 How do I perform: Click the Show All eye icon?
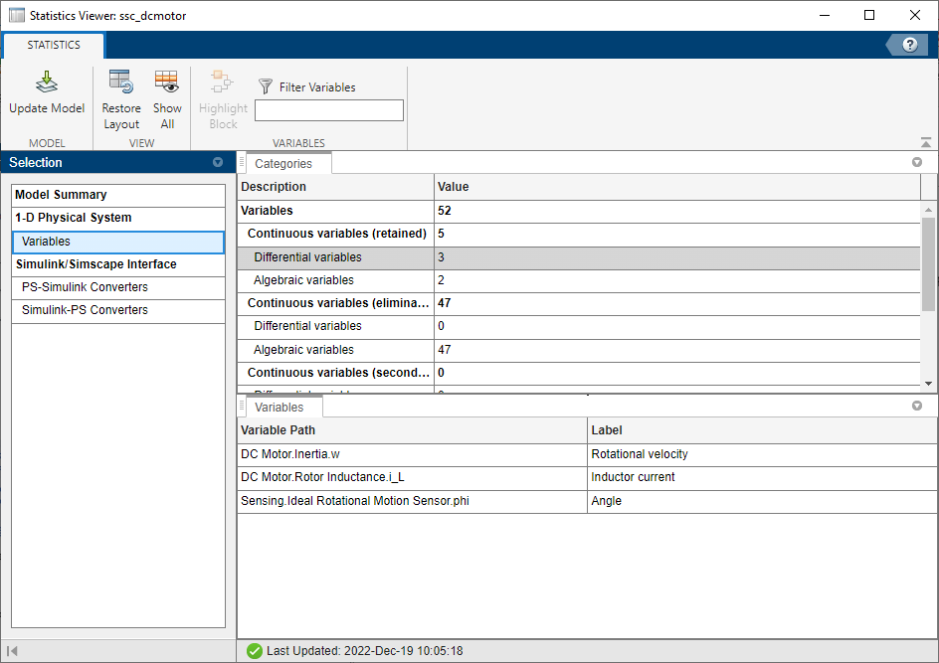click(x=166, y=83)
